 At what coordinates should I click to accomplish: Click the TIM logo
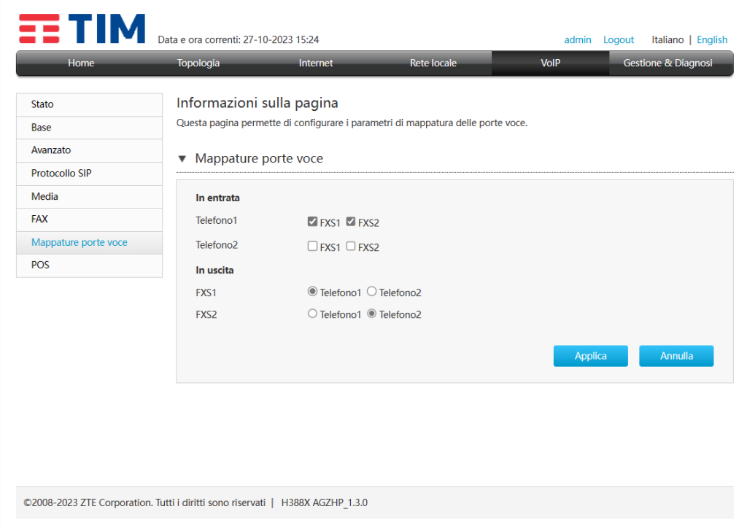82,28
